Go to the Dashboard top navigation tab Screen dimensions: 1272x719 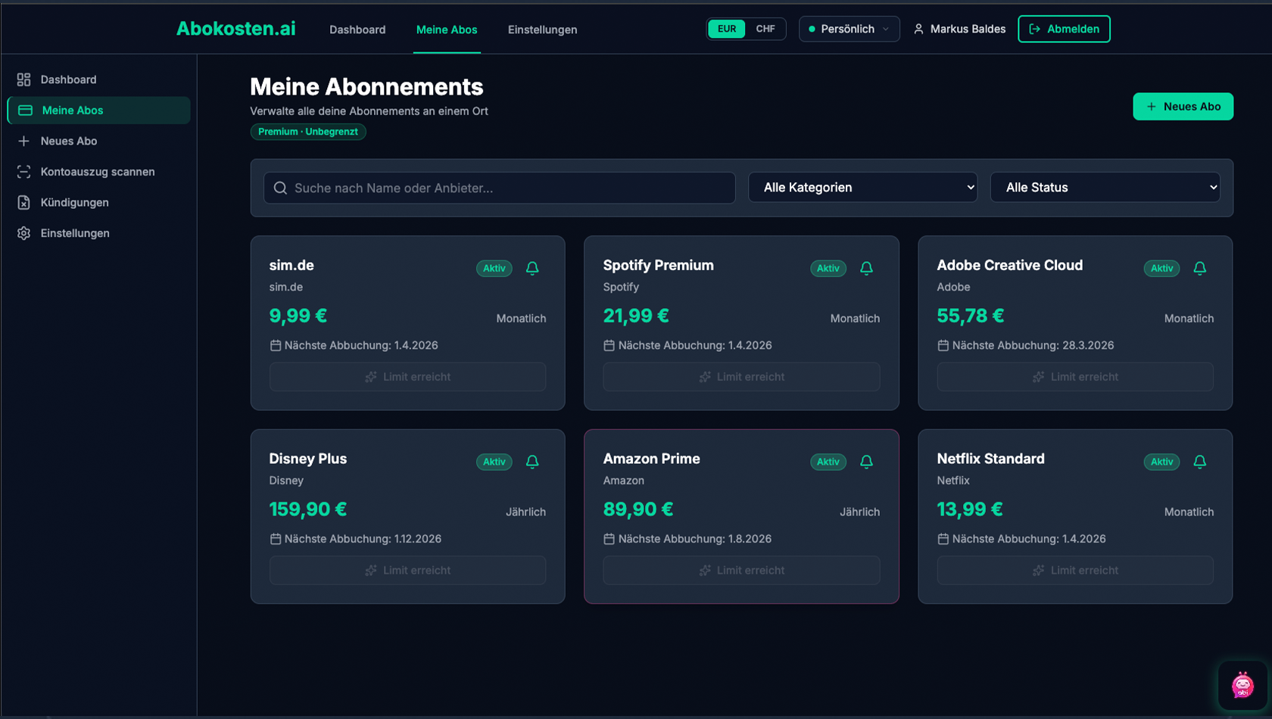click(x=357, y=30)
